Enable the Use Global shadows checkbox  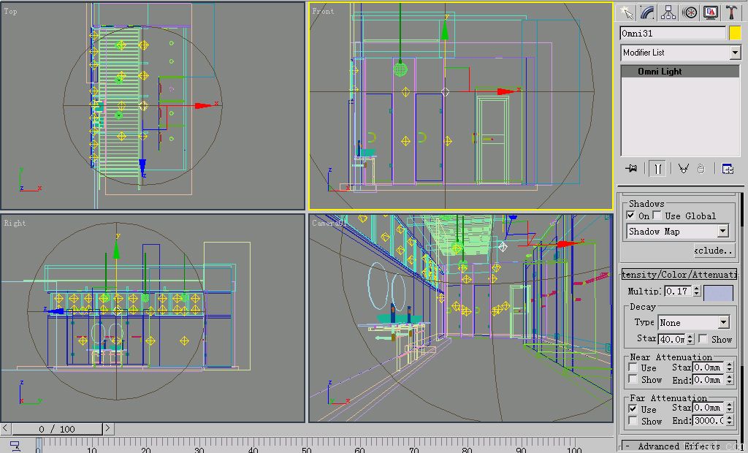pos(656,216)
